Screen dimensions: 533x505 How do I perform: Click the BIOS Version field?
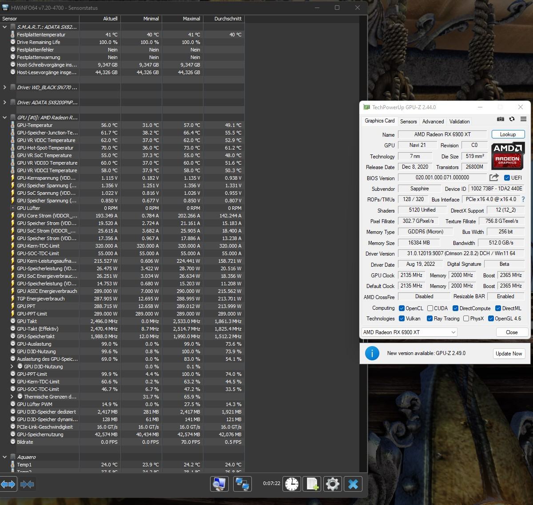442,178
